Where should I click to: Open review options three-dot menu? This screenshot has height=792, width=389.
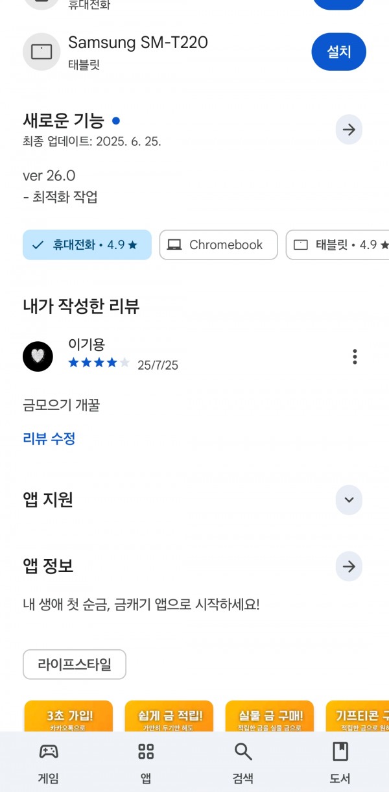pos(355,356)
